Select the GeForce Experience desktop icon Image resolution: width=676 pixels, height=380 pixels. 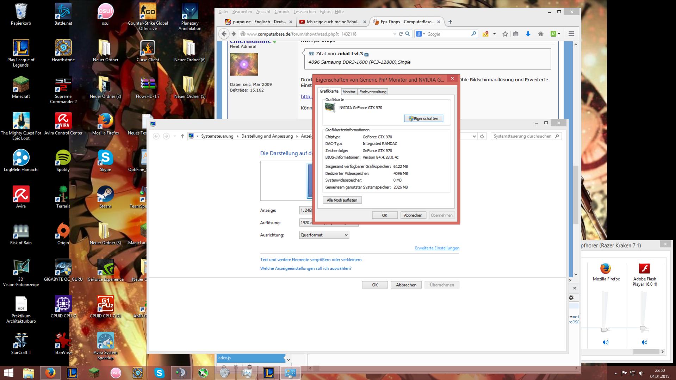tap(105, 270)
